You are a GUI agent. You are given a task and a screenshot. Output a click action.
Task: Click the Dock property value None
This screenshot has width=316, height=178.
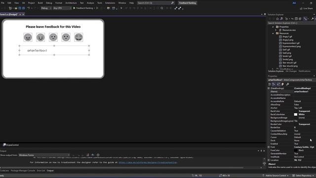point(297,140)
